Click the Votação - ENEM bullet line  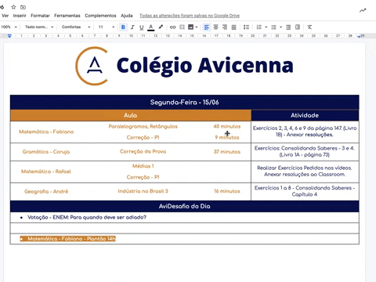coord(87,217)
